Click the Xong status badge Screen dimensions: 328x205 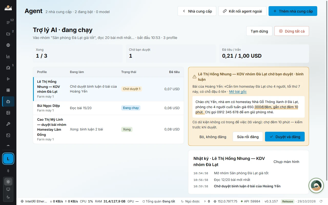point(127,129)
